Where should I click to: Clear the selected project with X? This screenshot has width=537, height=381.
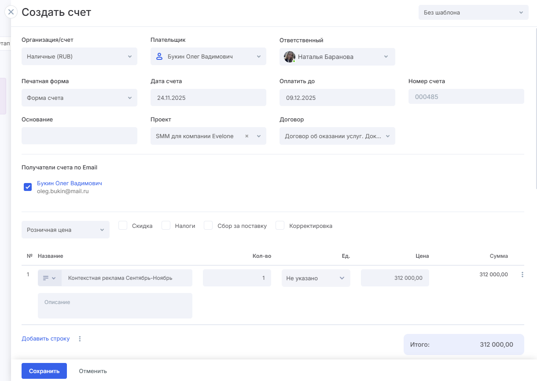[246, 136]
